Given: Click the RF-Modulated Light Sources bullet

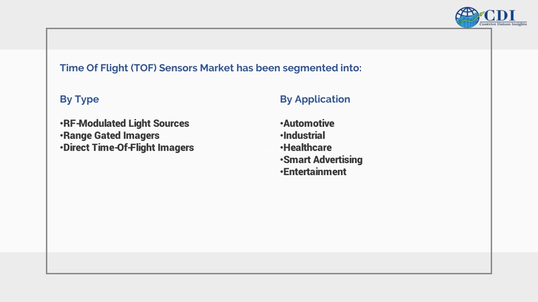Looking at the screenshot, I should (125, 123).
